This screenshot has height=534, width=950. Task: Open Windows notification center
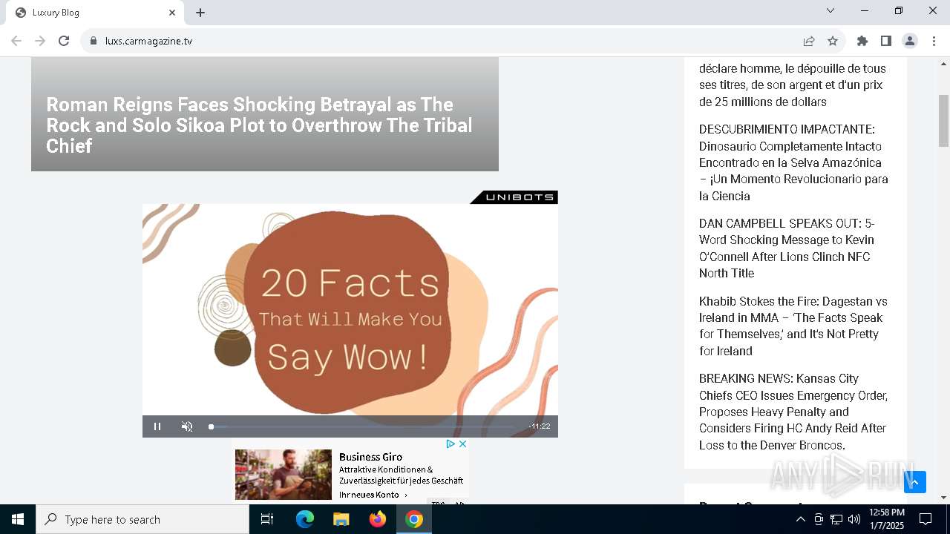click(926, 519)
